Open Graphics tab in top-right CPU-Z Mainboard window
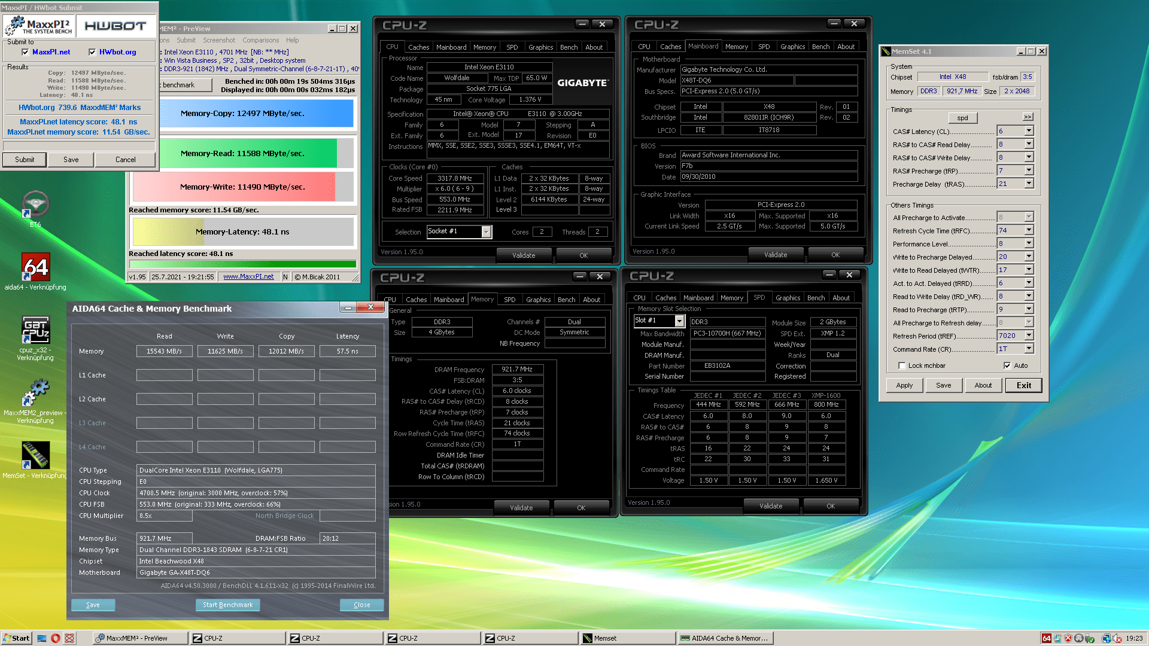Screen dimensions: 1149x646 point(792,47)
